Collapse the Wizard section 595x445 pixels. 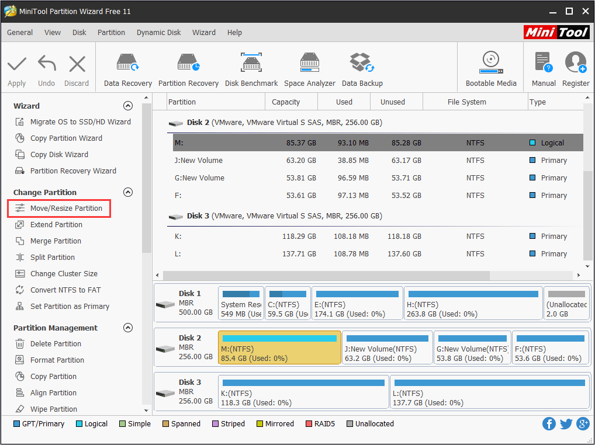[128, 106]
